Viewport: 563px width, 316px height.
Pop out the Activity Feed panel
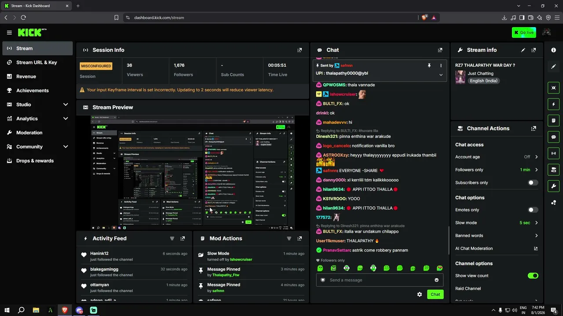click(183, 238)
